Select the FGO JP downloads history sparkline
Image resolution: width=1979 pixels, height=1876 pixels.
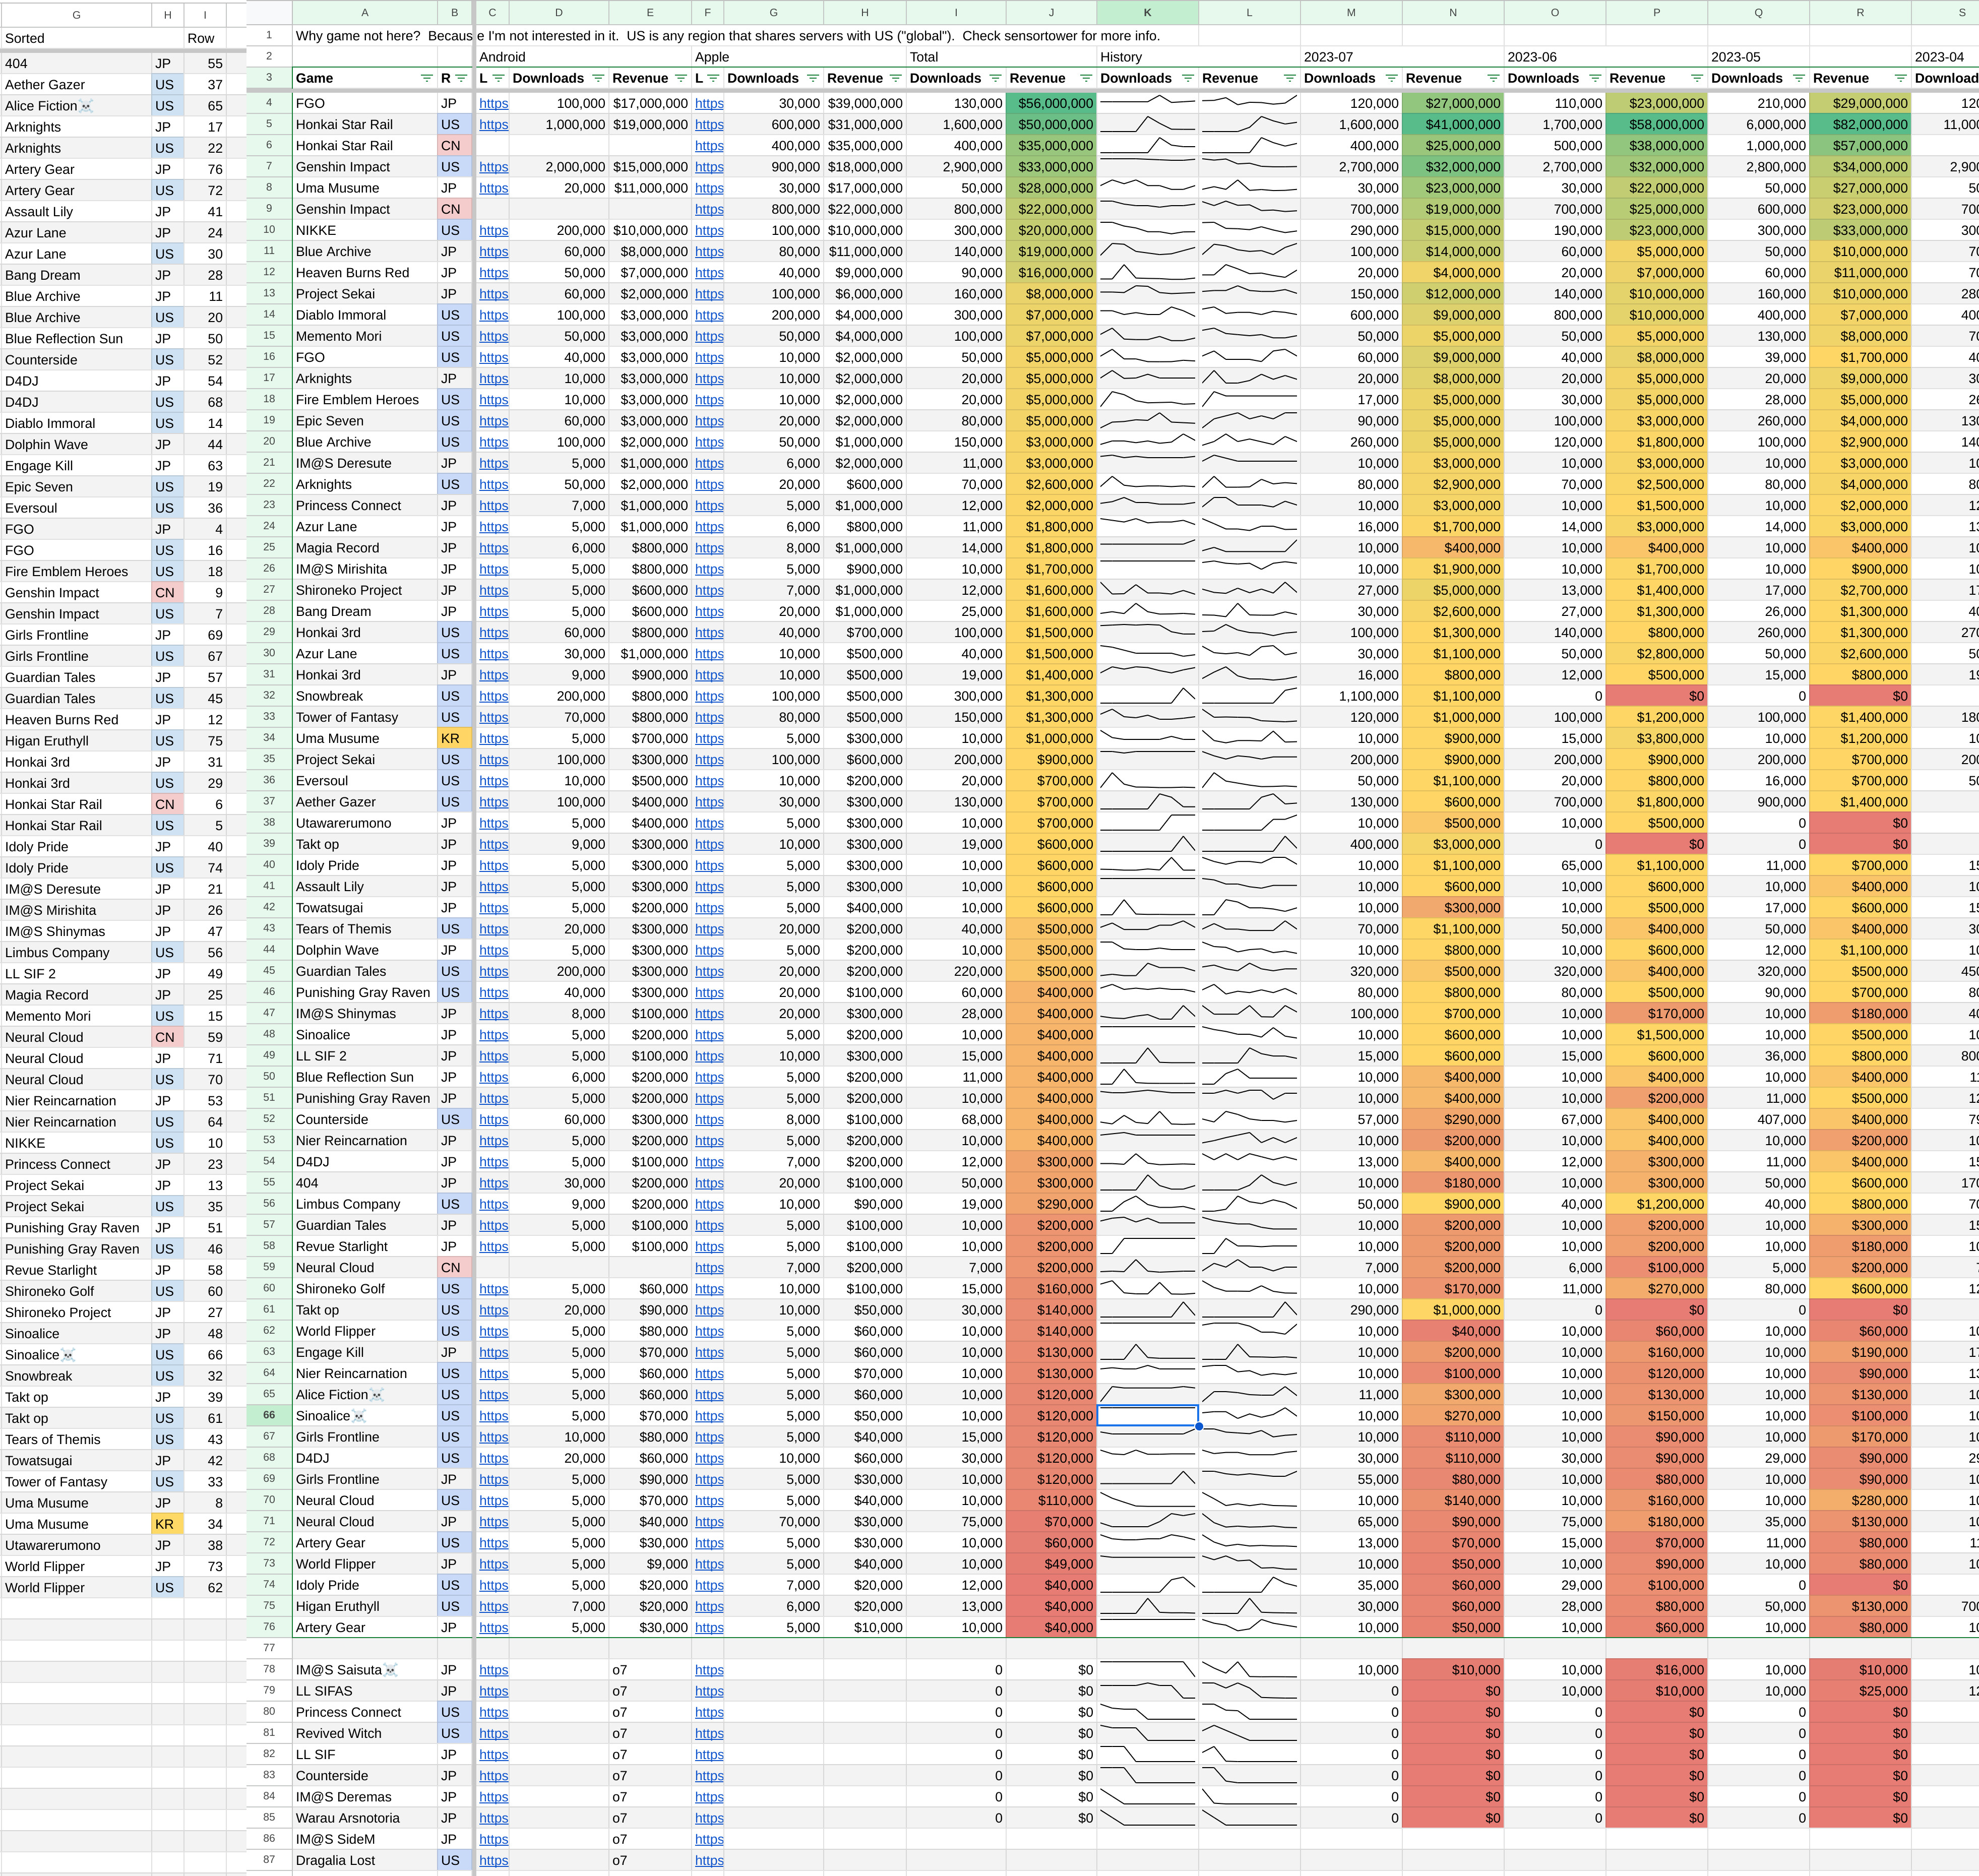1147,103
